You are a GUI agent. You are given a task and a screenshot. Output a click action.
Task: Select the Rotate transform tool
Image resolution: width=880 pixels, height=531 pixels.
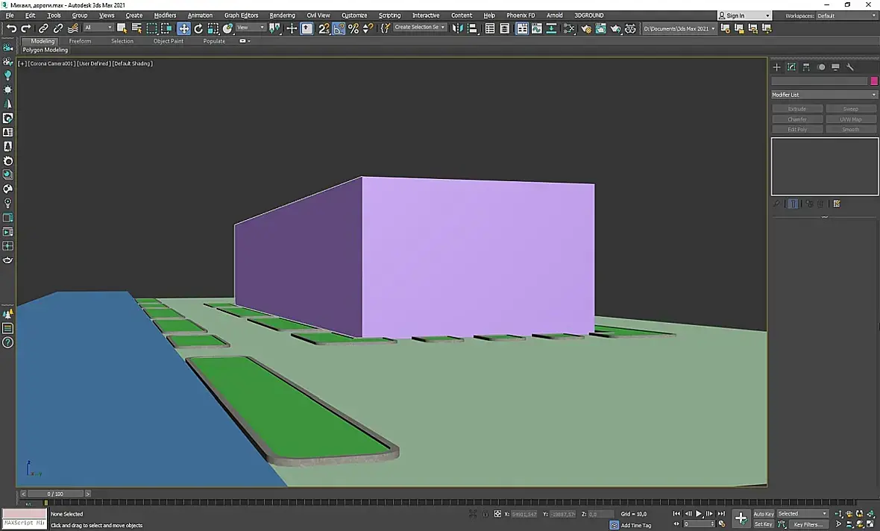(x=198, y=28)
